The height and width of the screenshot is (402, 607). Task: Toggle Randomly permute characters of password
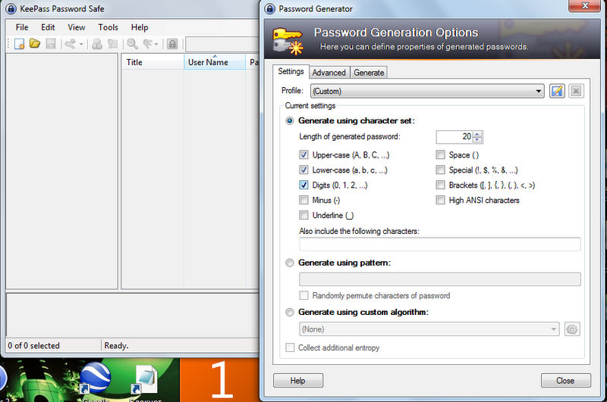(304, 295)
